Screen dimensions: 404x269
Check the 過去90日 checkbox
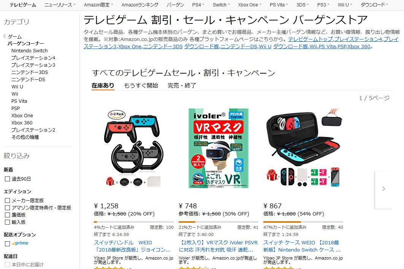8,179
